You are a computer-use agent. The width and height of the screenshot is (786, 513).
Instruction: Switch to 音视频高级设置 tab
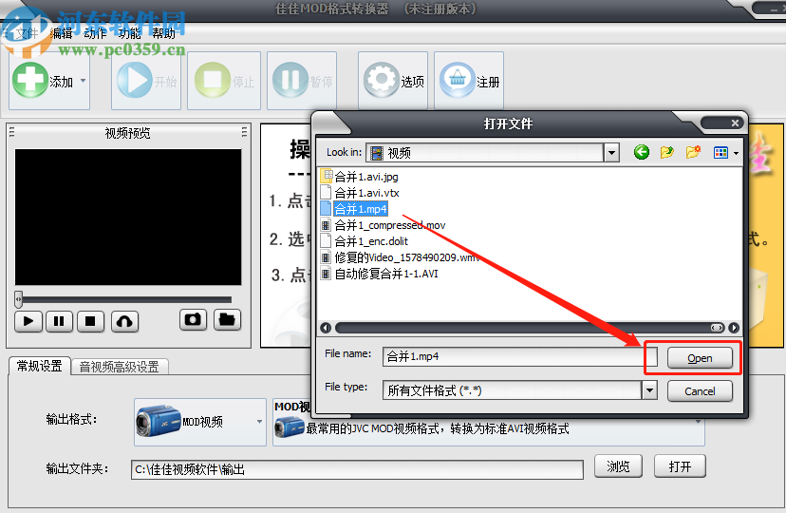pyautogui.click(x=120, y=367)
